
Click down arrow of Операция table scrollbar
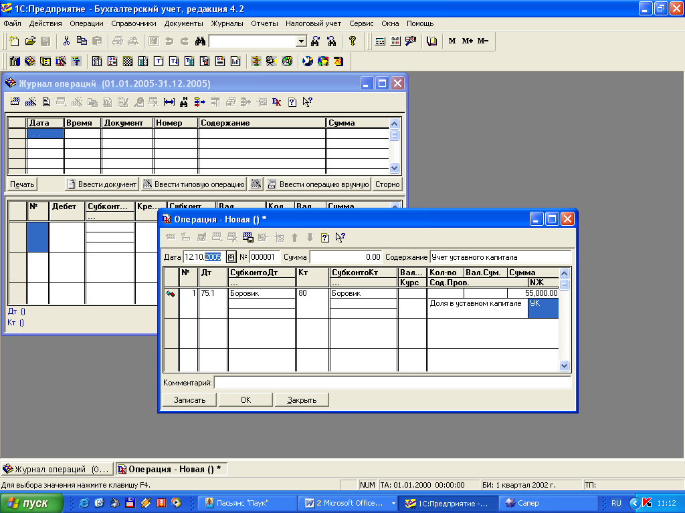pos(564,366)
